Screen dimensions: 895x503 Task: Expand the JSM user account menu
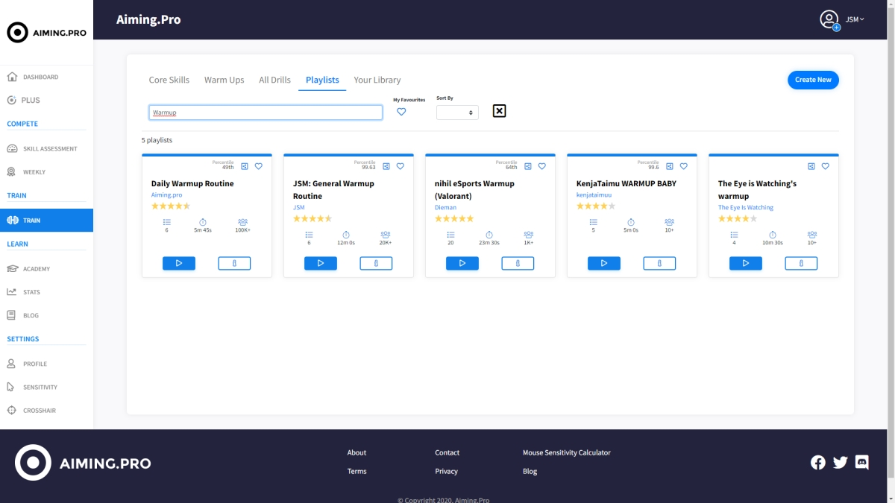coord(854,19)
